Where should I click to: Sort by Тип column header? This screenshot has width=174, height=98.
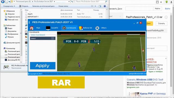(79, 10)
